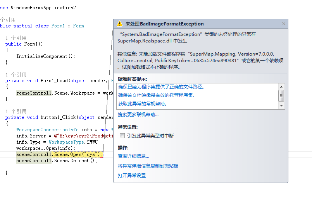Click the troubleshooting list scroll down arrow
The image size is (312, 200).
click(x=282, y=105)
